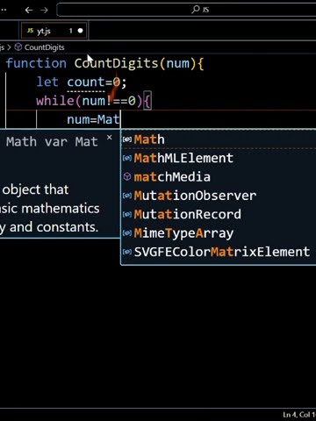Click the Ln 4, Col status bar indicator
316x421 pixels.
tap(299, 415)
